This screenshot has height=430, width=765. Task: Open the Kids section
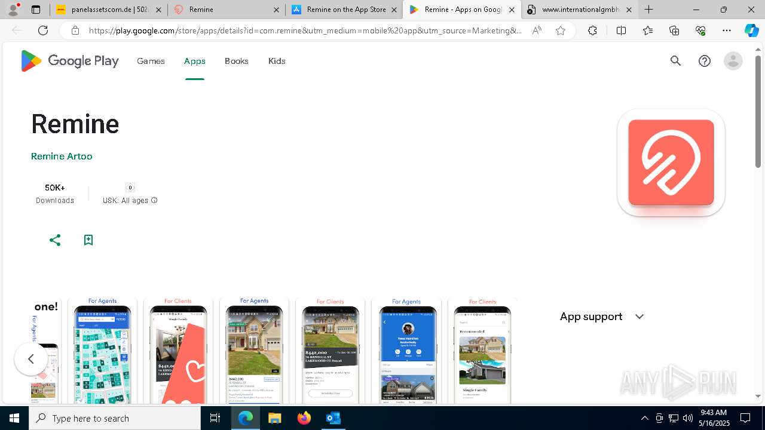(x=277, y=61)
